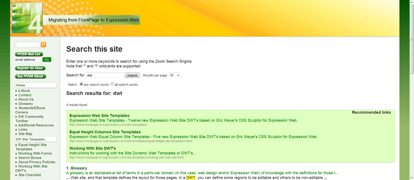The width and height of the screenshot is (414, 180).
Task: Open Working With Site DWT's sidebar link
Action: pyautogui.click(x=31, y=168)
